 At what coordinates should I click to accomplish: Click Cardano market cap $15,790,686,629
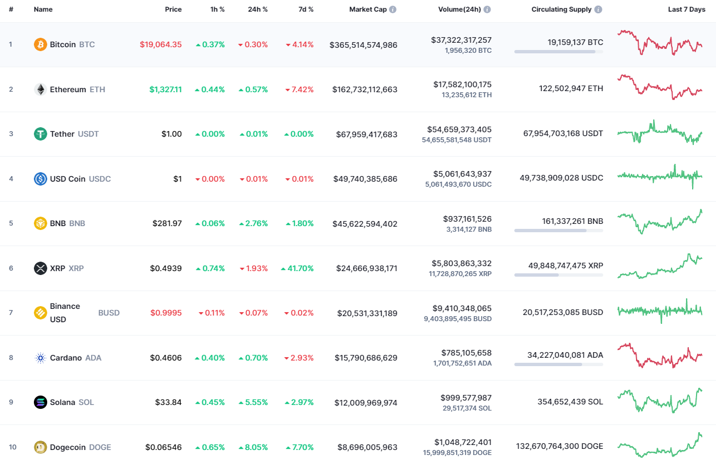pyautogui.click(x=366, y=358)
